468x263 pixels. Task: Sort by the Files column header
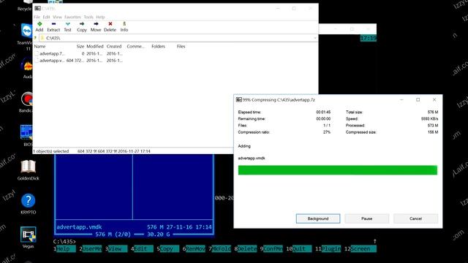click(181, 47)
